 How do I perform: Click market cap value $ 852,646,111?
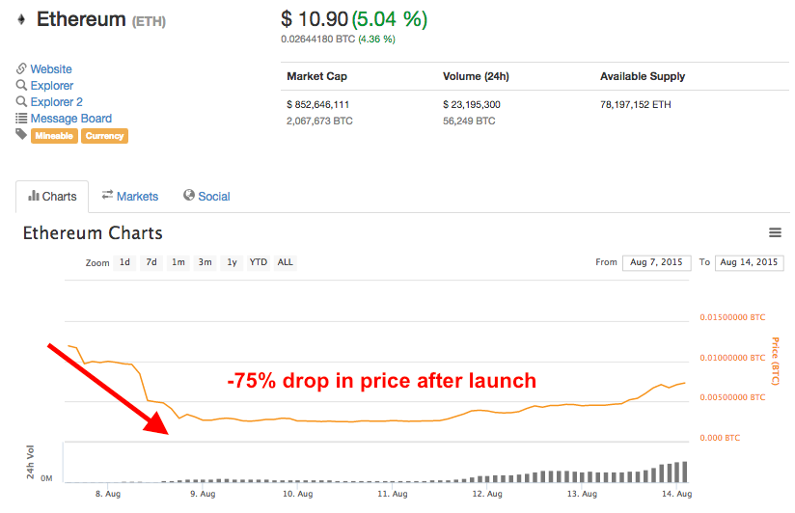tap(317, 105)
